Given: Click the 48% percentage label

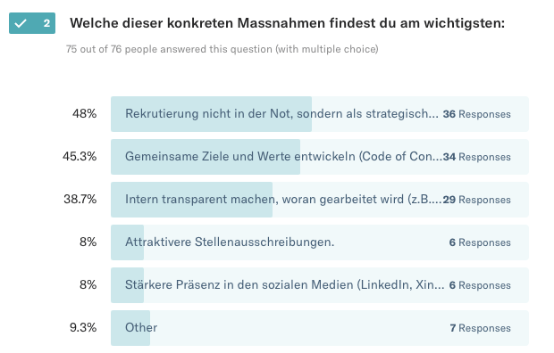Looking at the screenshot, I should [85, 113].
